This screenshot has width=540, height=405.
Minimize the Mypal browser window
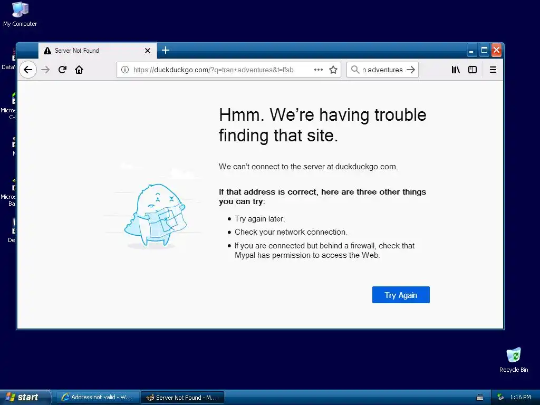point(471,51)
